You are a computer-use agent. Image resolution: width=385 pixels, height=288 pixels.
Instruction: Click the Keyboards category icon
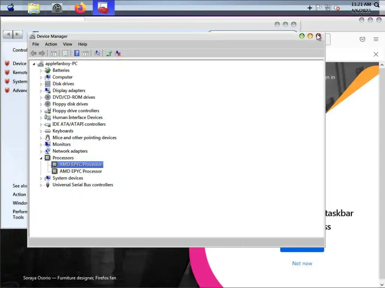pyautogui.click(x=48, y=131)
